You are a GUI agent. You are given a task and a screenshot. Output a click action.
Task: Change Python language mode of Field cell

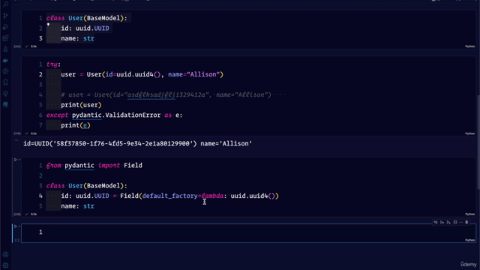[x=470, y=214]
